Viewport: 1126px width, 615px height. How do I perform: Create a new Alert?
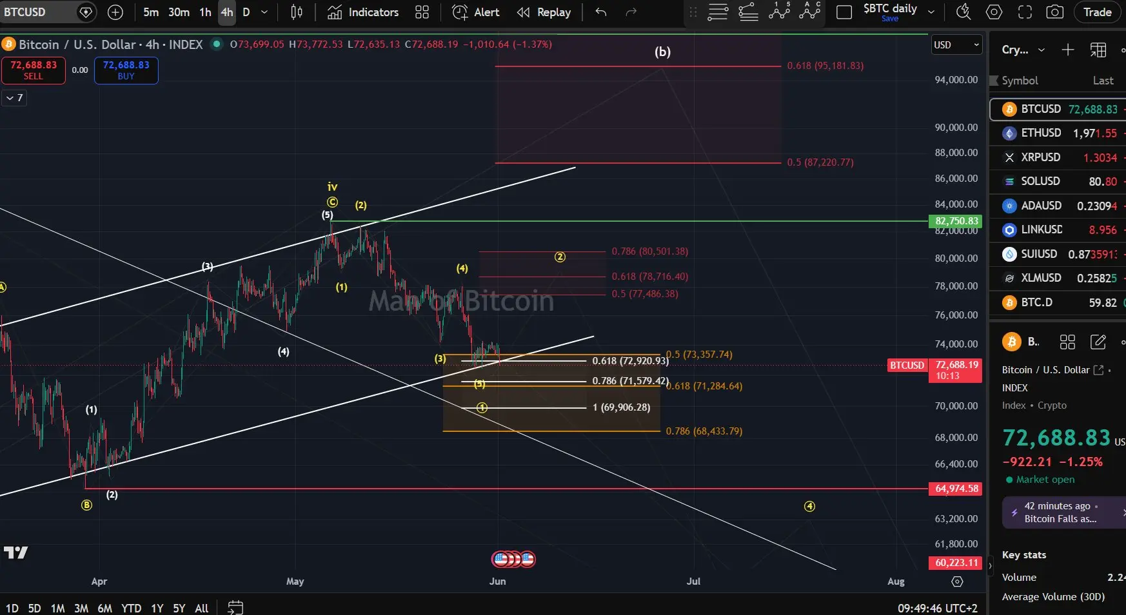tap(476, 12)
